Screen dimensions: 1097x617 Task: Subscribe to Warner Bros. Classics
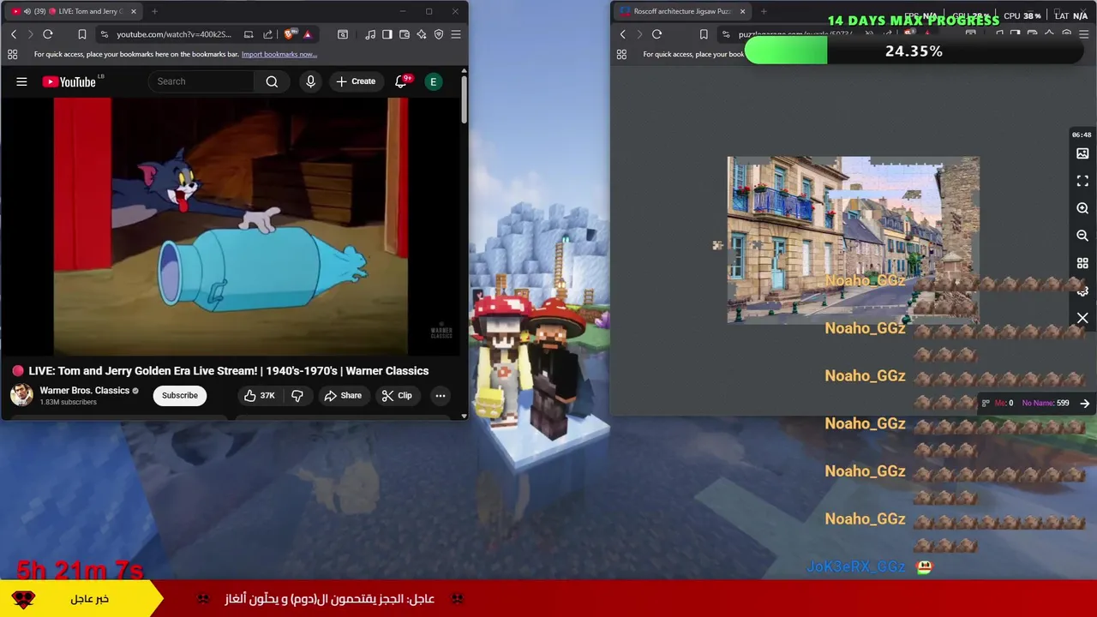[x=180, y=395]
